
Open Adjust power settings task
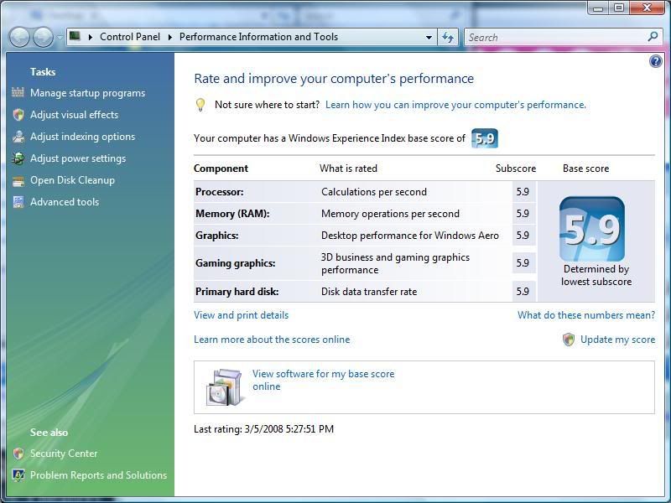[x=78, y=158]
